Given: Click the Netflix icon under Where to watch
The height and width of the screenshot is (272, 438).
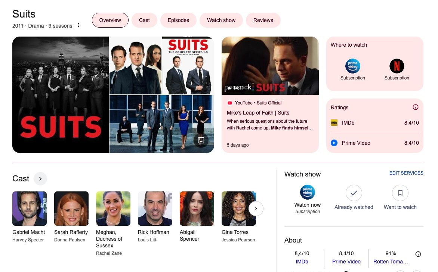Looking at the screenshot, I should (x=397, y=66).
